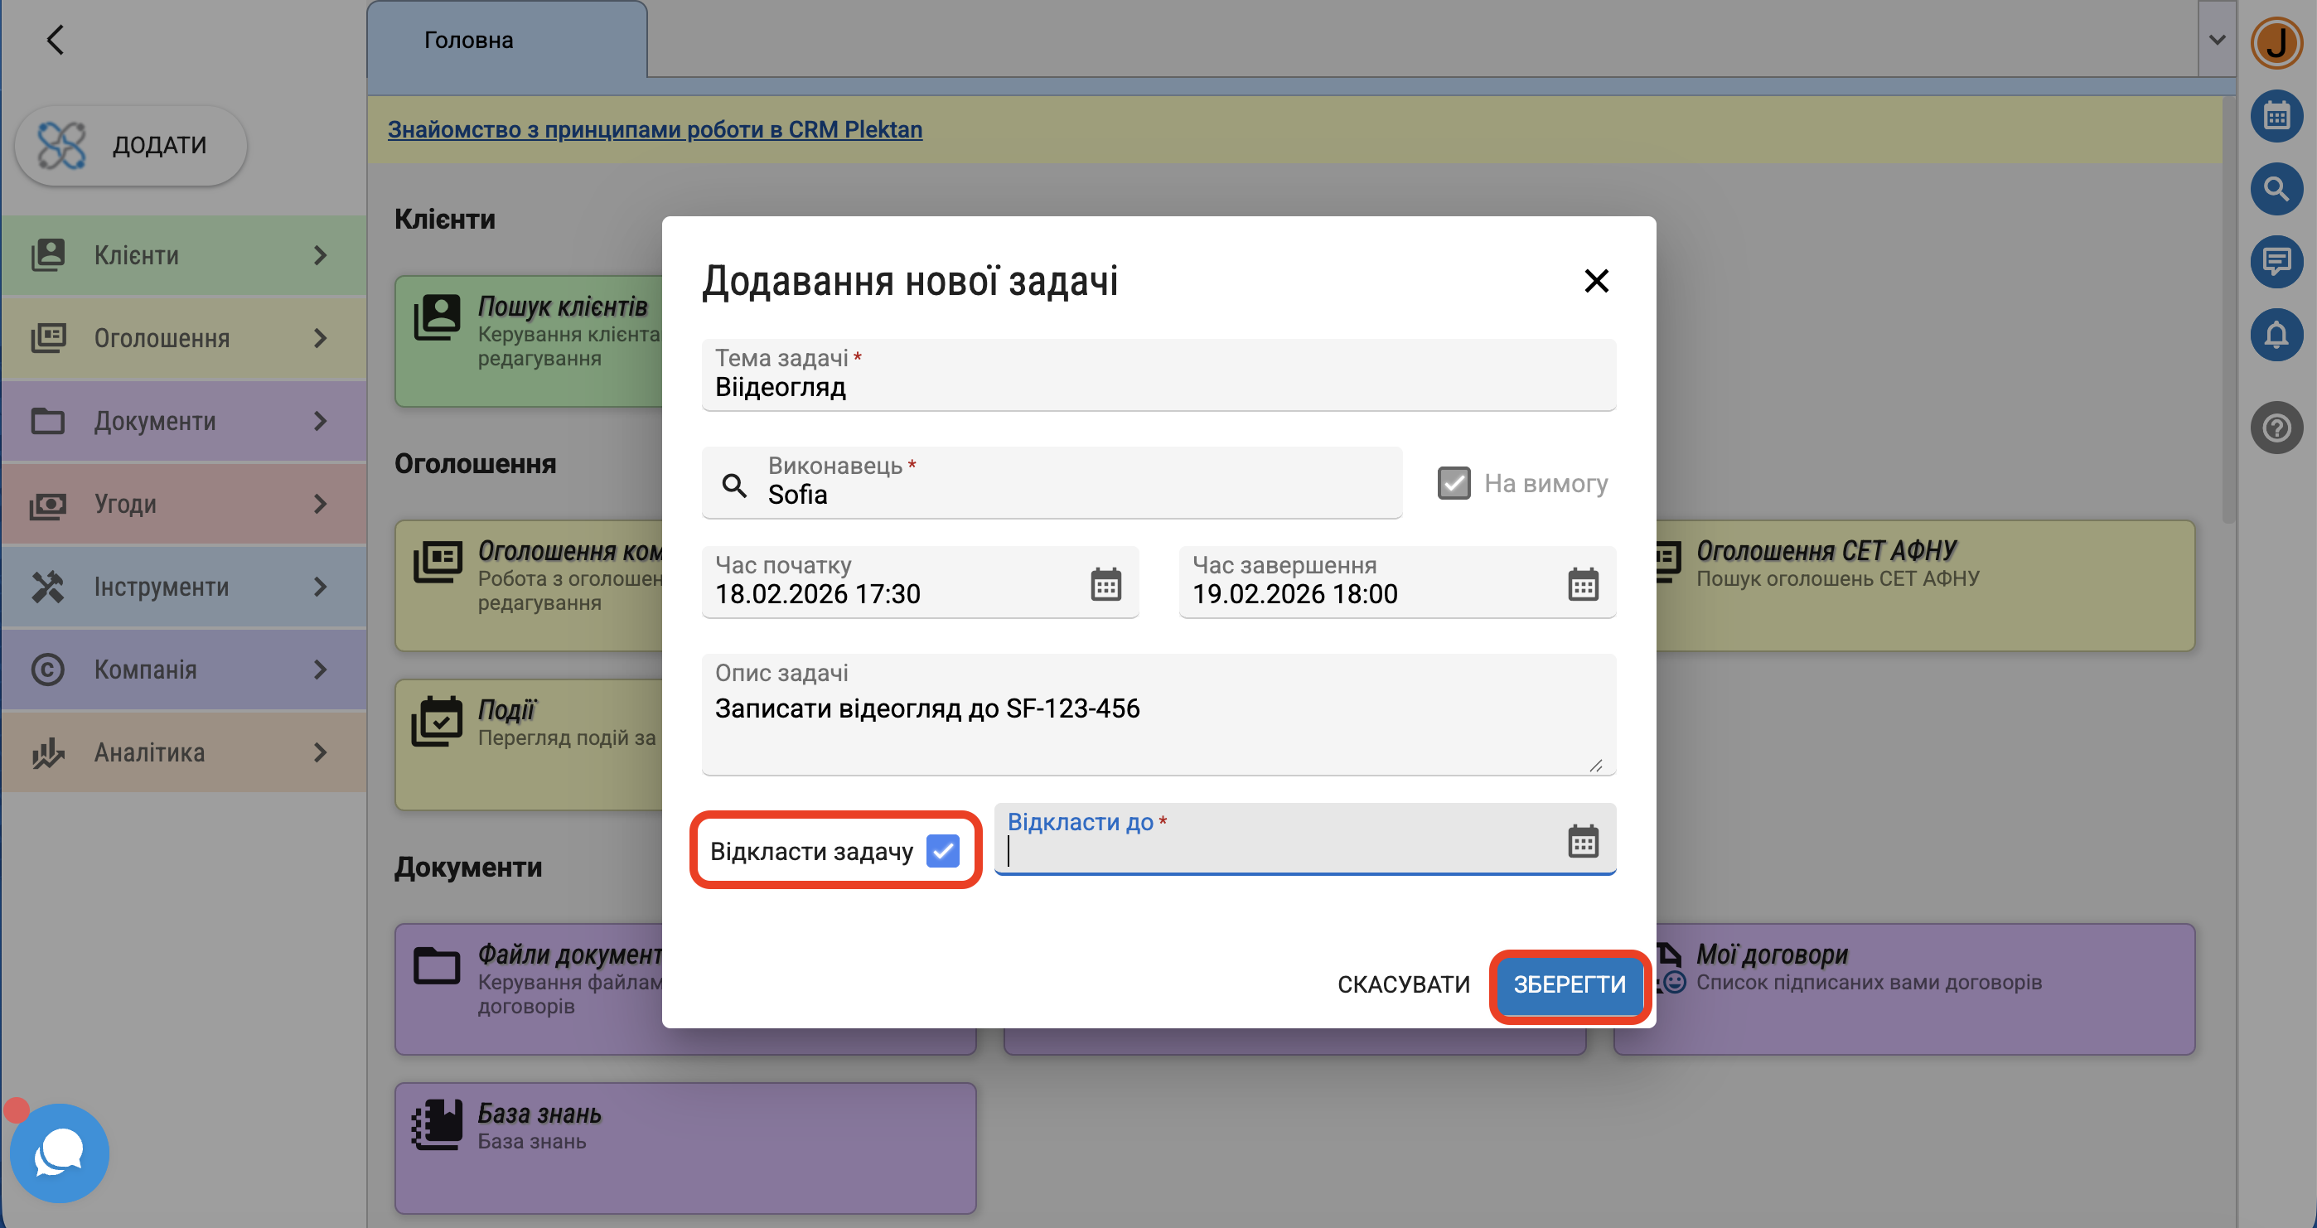Open the notifications bell in right sidebar
The image size is (2317, 1228).
click(x=2276, y=336)
